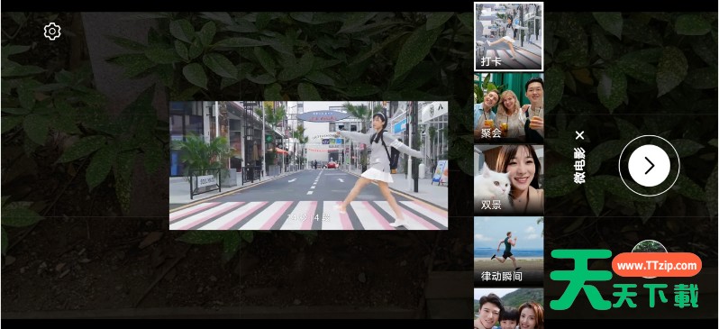Viewport: 719px width, 329px height.
Task: Play the crosswalk template preview video
Action: click(309, 165)
